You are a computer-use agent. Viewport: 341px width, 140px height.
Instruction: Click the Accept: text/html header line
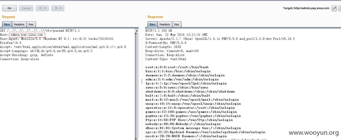click(63, 47)
